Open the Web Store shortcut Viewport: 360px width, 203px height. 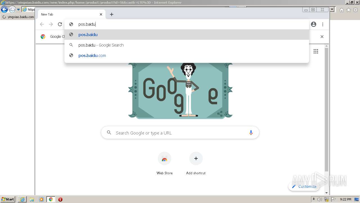(x=165, y=164)
